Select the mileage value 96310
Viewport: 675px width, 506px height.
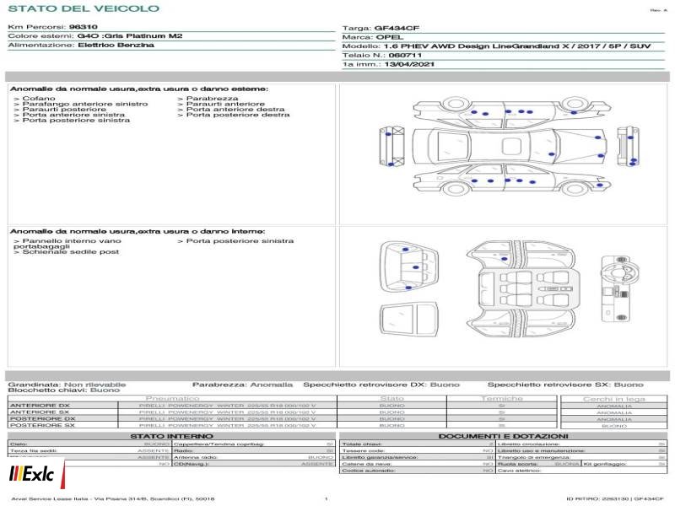(x=83, y=27)
